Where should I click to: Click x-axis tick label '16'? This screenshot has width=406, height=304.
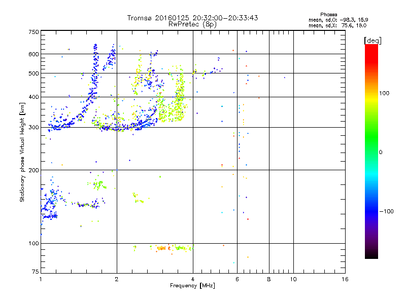point(345,279)
